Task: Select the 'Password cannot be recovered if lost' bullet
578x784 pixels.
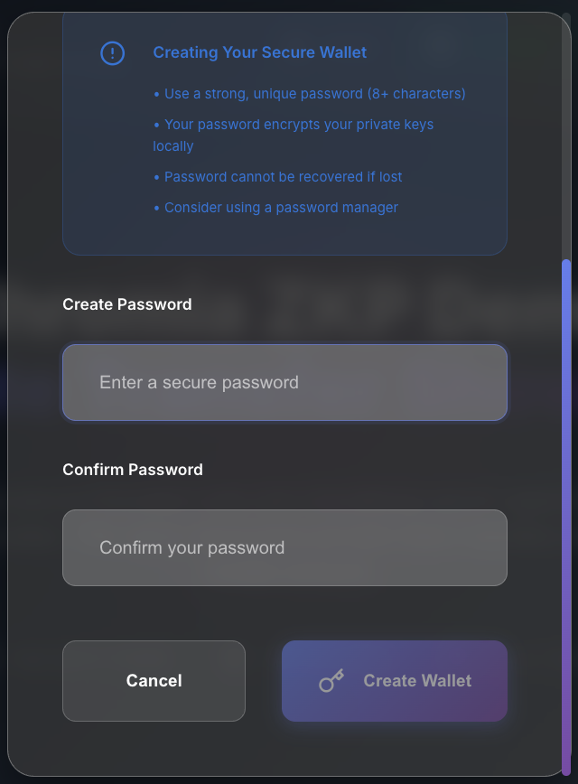Action: click(x=277, y=176)
